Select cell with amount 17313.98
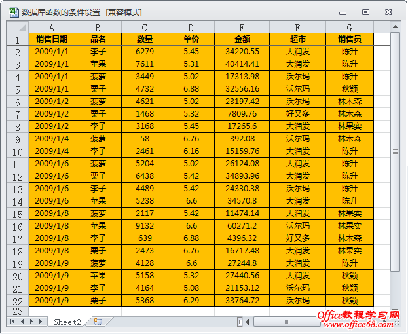Viewport: 408px width, 334px height. [x=242, y=77]
